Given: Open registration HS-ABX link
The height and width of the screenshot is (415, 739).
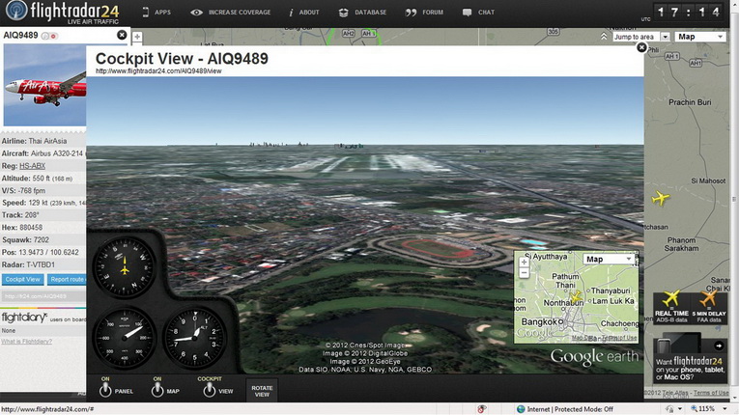Looking at the screenshot, I should click(32, 166).
